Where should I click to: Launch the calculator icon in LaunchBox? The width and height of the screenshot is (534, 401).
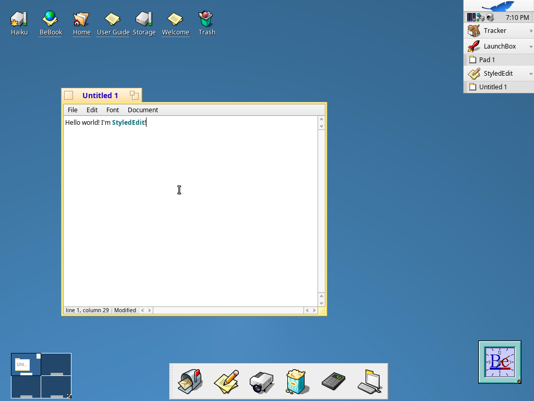pyautogui.click(x=333, y=381)
